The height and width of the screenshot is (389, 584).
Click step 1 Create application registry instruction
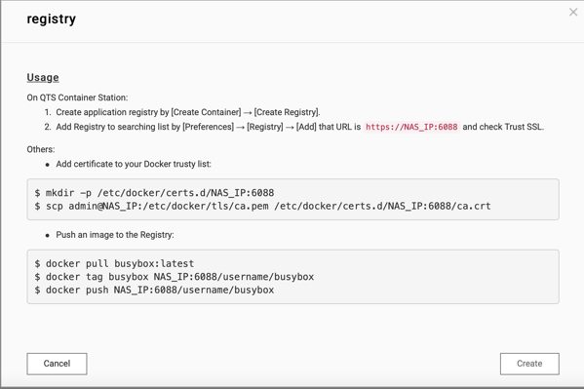click(x=182, y=112)
